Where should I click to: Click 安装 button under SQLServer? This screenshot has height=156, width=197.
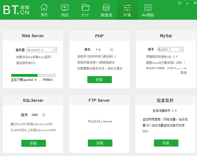point(34,143)
